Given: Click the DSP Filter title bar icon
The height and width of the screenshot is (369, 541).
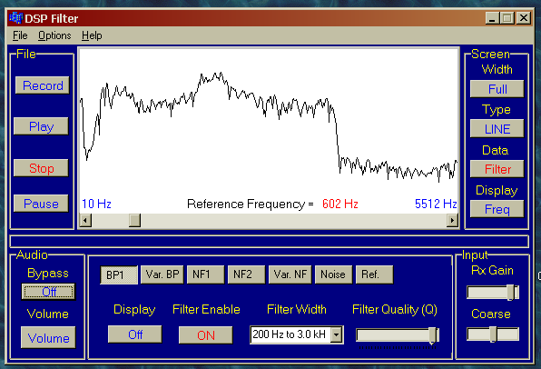Looking at the screenshot, I should [x=15, y=17].
